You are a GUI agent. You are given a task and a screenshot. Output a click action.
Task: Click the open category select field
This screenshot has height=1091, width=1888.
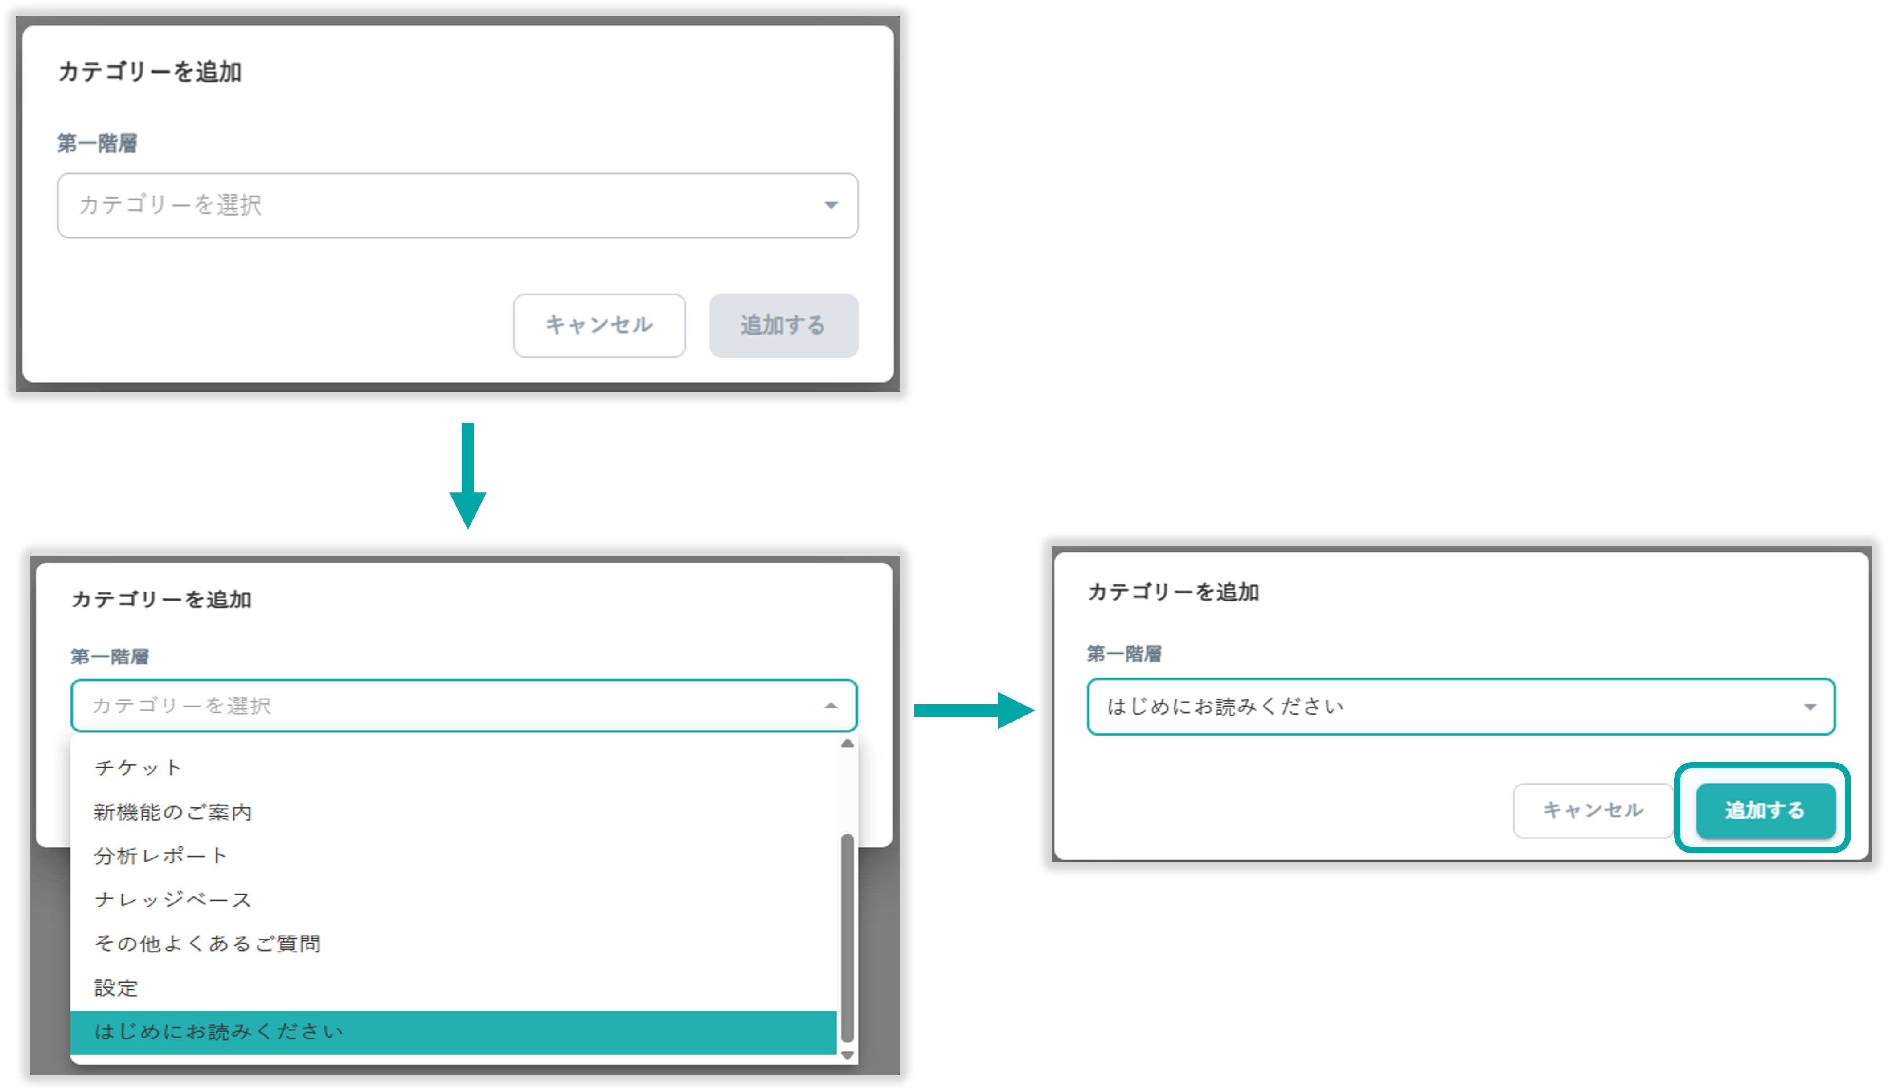pos(450,705)
